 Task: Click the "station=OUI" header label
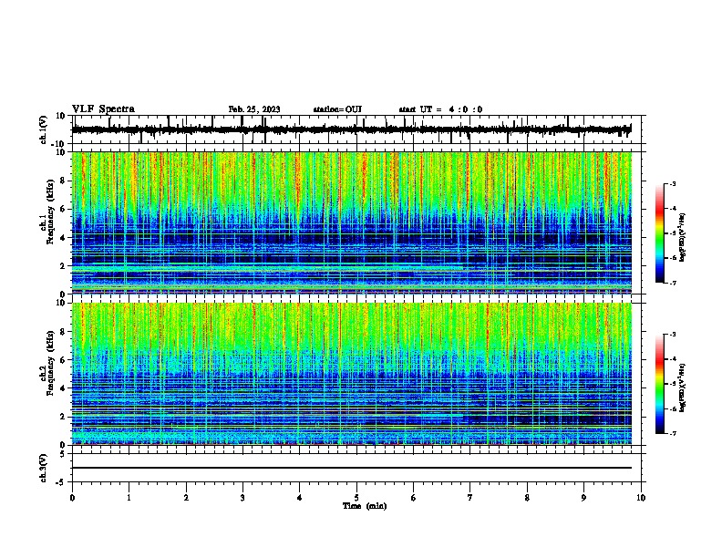(337, 109)
